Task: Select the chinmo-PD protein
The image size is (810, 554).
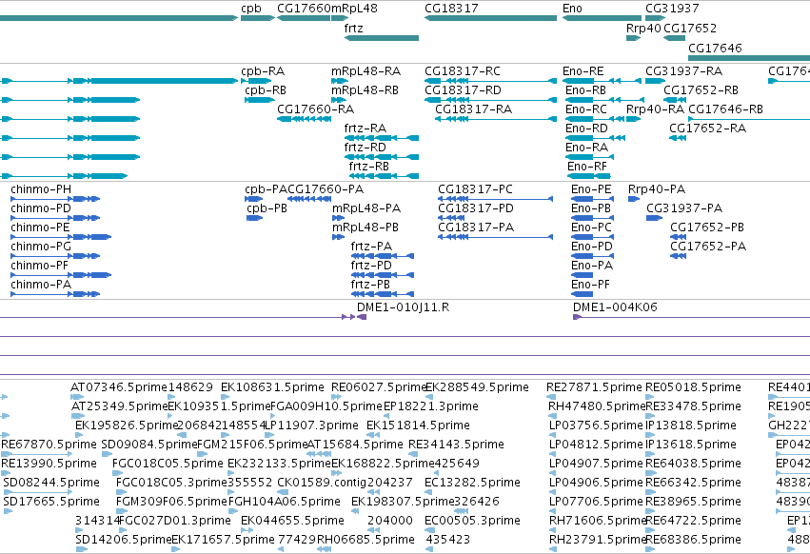Action: (x=55, y=218)
